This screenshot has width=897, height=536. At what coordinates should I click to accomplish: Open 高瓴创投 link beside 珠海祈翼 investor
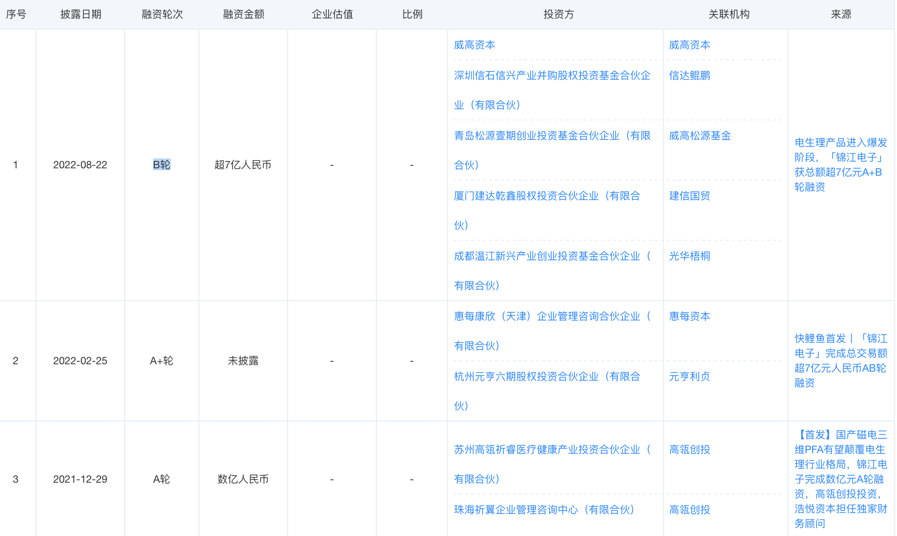tap(689, 510)
